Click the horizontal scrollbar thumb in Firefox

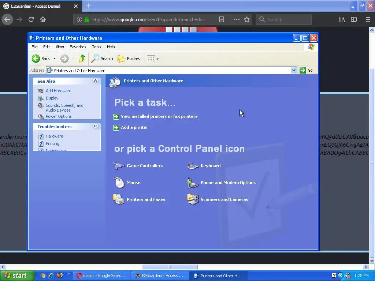pos(170,267)
